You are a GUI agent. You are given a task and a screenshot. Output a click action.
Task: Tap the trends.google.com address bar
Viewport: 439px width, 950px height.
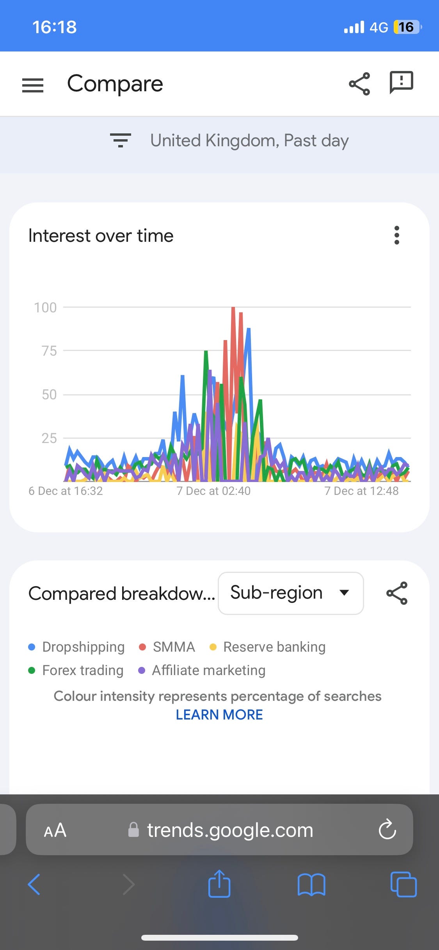coord(229,830)
